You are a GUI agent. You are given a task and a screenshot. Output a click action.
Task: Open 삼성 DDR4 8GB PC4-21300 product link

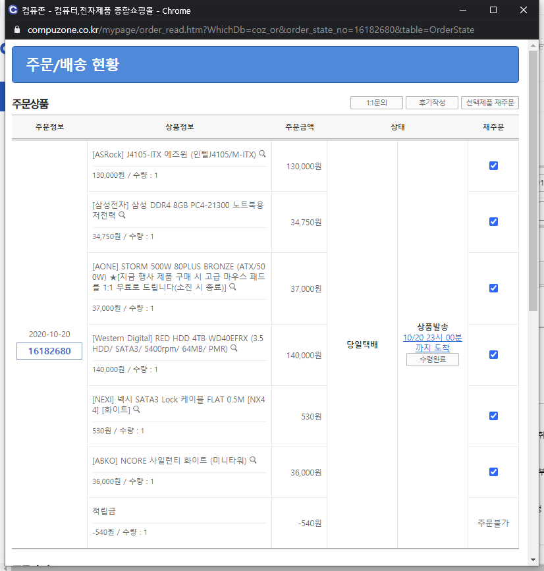178,210
